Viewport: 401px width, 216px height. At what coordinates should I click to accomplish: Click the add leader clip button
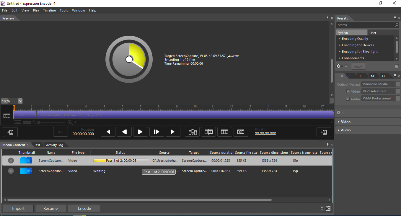[x=10, y=132]
